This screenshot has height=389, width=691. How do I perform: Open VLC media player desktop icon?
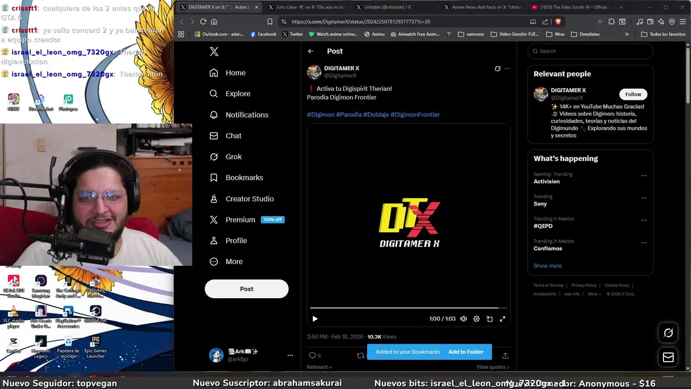(13, 317)
